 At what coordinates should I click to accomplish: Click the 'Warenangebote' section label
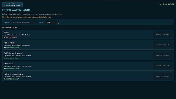pyautogui.click(x=10, y=28)
